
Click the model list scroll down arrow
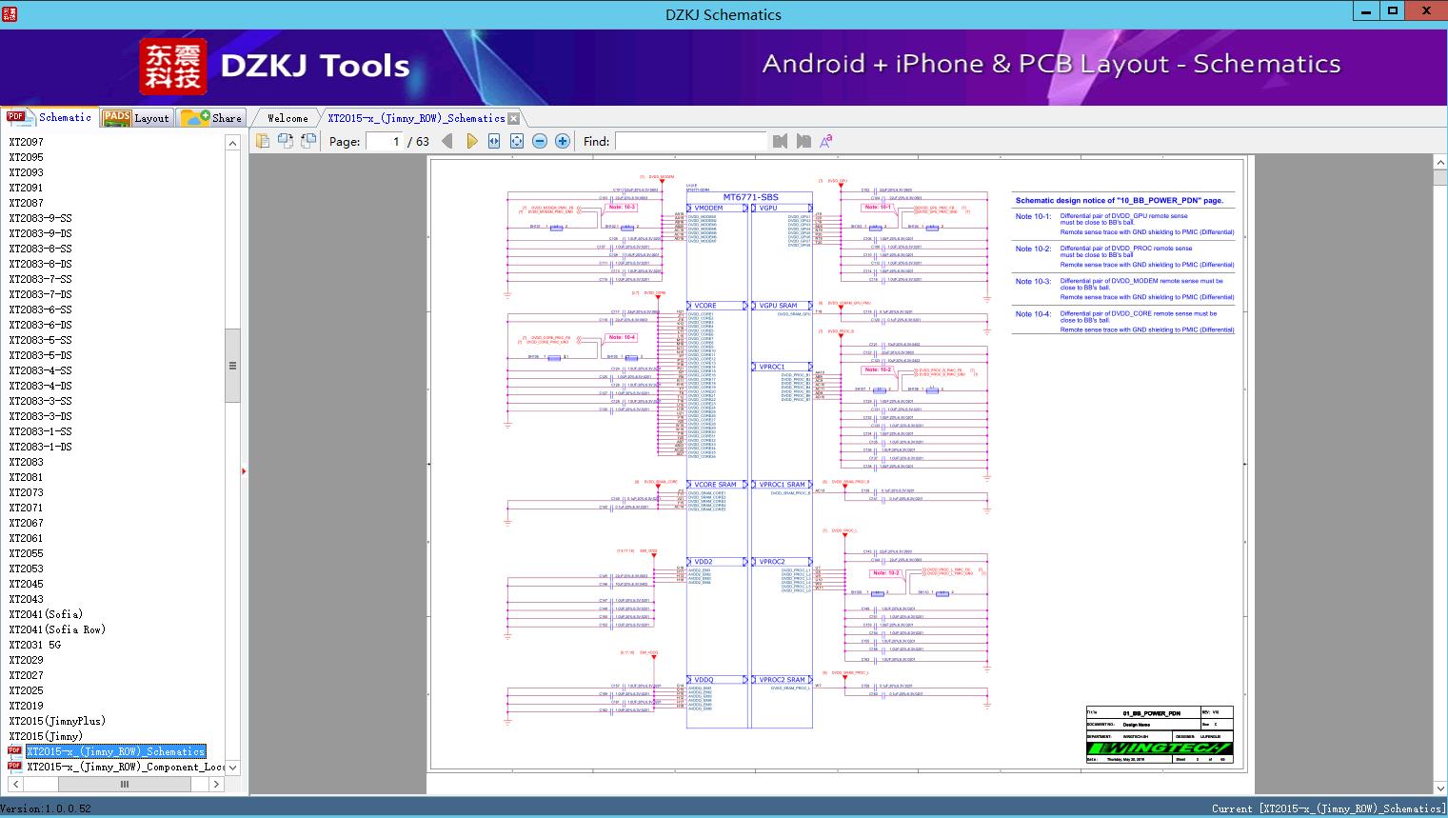point(232,768)
